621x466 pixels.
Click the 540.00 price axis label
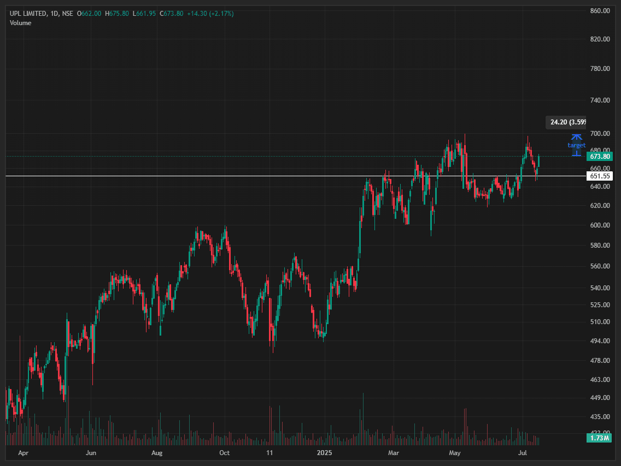(600, 288)
